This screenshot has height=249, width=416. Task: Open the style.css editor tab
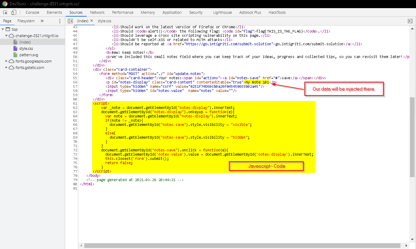[105, 21]
